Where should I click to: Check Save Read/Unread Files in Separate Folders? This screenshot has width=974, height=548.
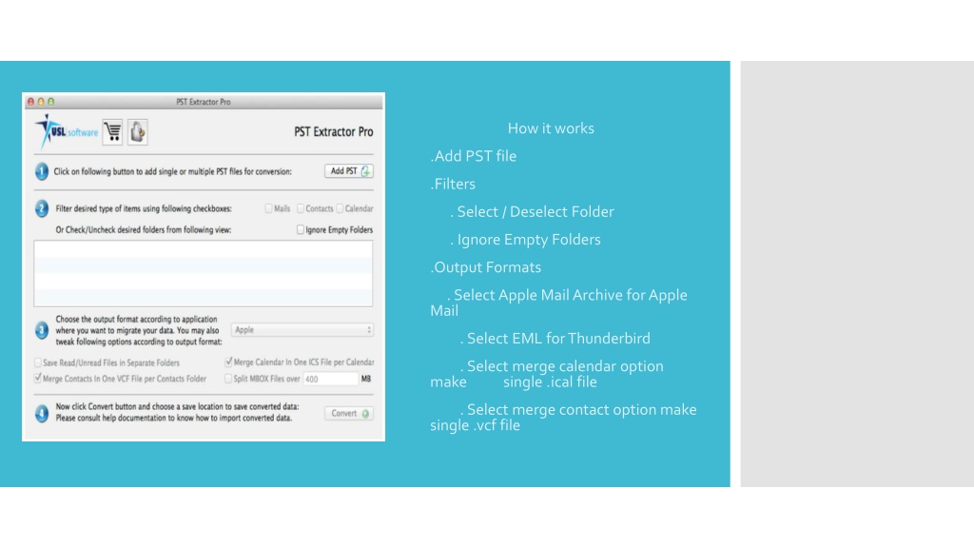[x=38, y=362]
